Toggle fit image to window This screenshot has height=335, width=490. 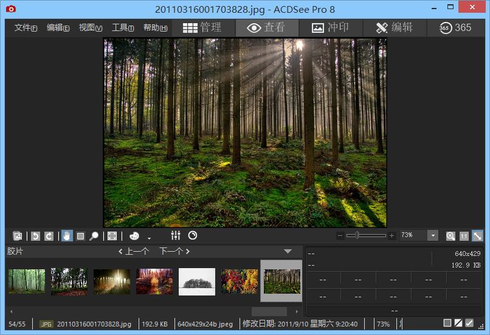coord(477,236)
